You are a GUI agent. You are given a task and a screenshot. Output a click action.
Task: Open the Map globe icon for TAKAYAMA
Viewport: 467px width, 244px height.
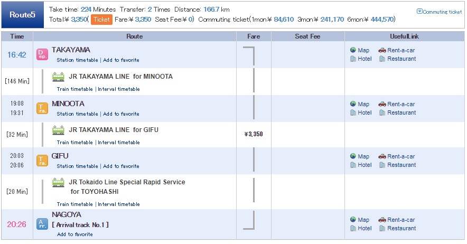[x=353, y=50]
